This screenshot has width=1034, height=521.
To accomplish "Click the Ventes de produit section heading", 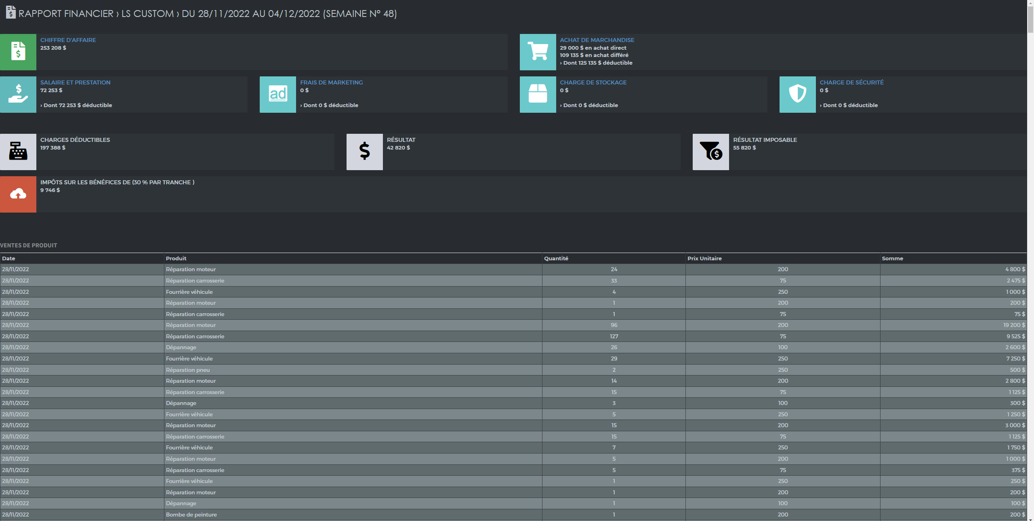I will pyautogui.click(x=29, y=245).
